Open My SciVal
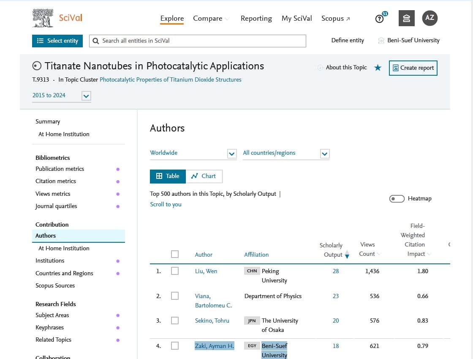 coord(296,19)
